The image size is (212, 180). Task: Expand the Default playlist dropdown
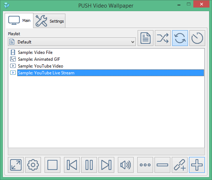(72, 42)
